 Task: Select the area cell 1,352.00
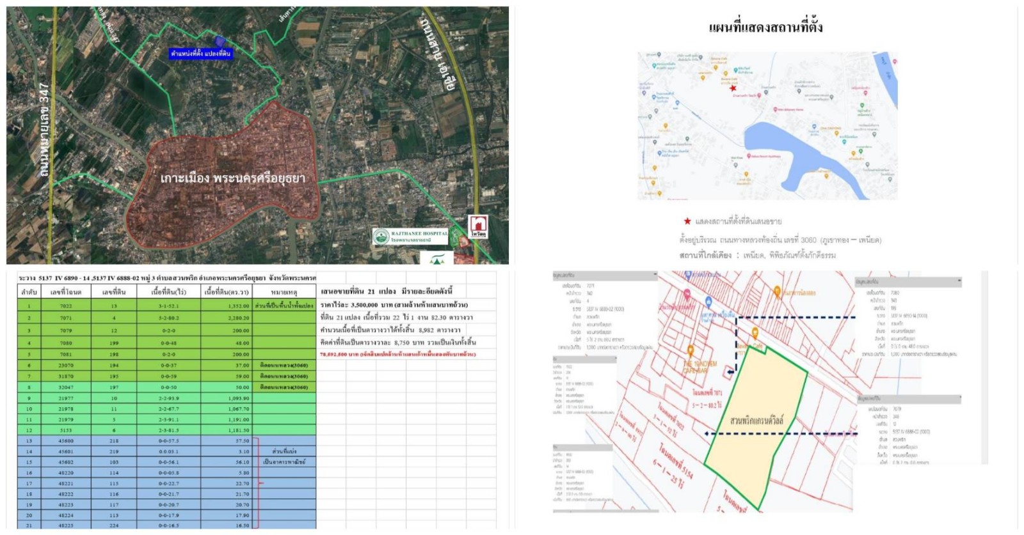pos(227,306)
